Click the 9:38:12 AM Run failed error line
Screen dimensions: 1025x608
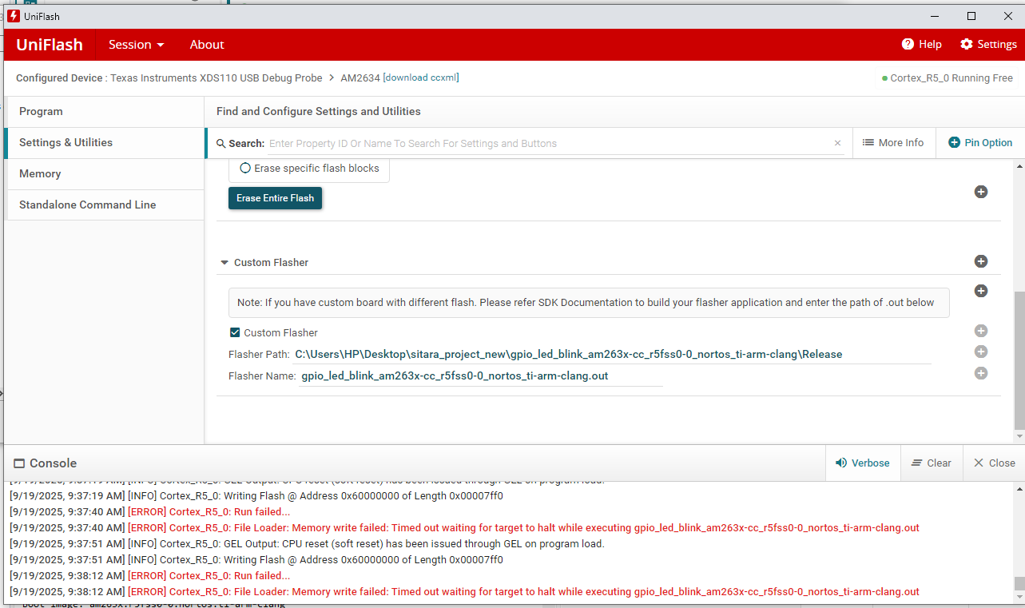tap(150, 576)
